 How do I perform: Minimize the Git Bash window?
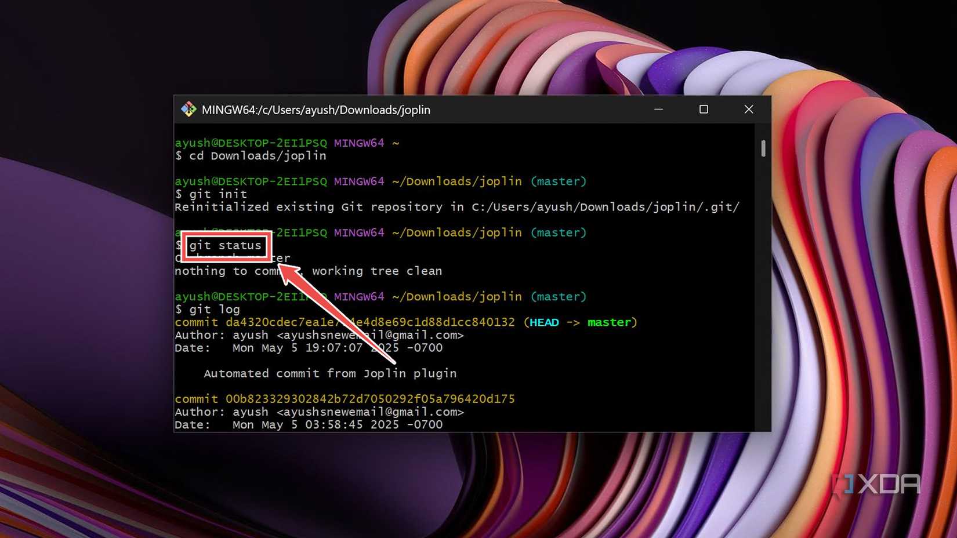658,109
